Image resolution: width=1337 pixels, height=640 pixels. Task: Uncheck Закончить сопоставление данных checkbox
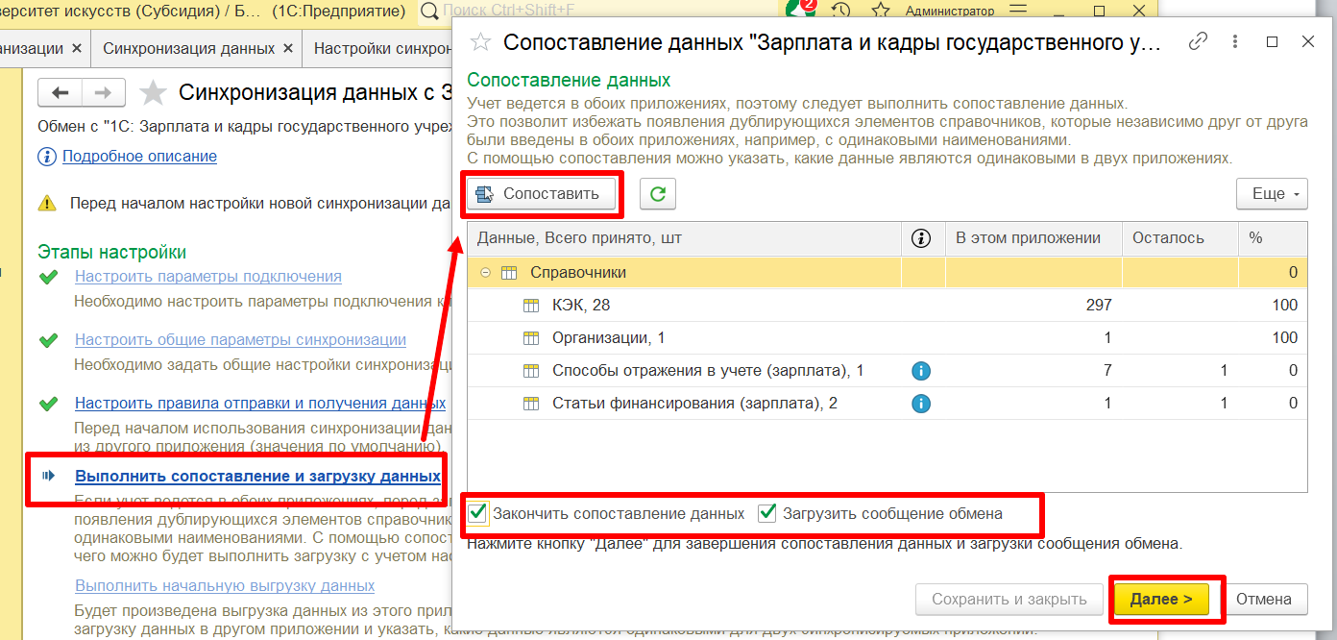click(x=477, y=513)
